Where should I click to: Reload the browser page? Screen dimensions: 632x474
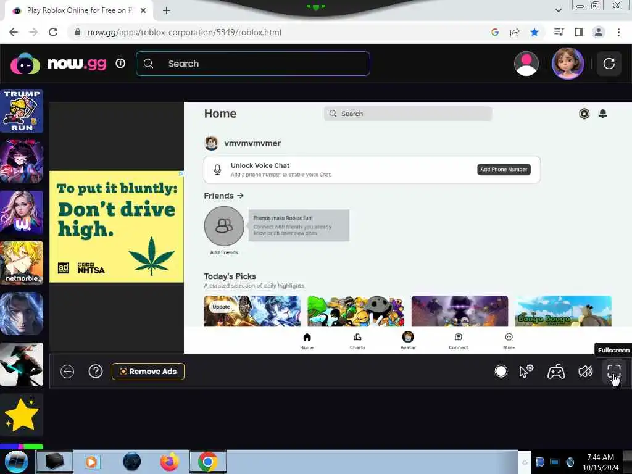[x=53, y=32]
